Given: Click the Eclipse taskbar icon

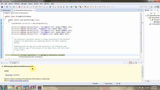Looking at the screenshot, I should (x=39, y=88).
